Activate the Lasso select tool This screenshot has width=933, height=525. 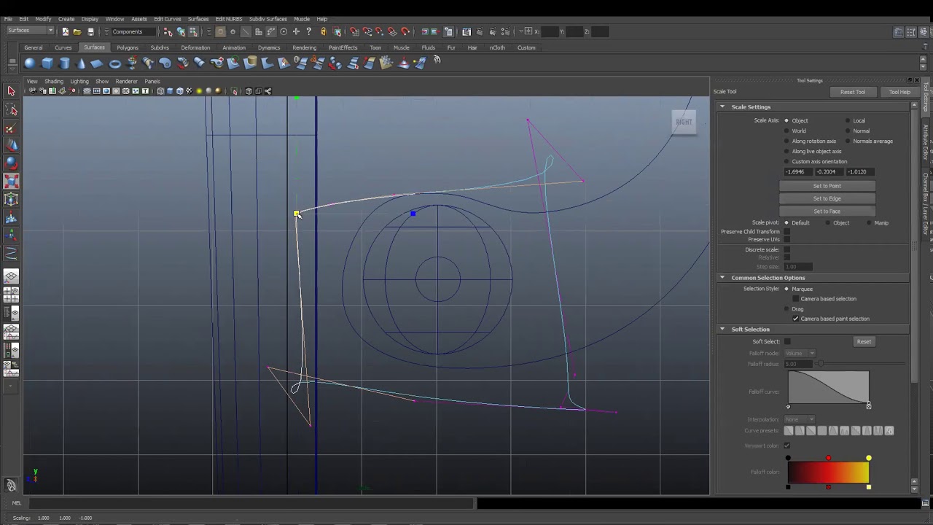pyautogui.click(x=12, y=110)
